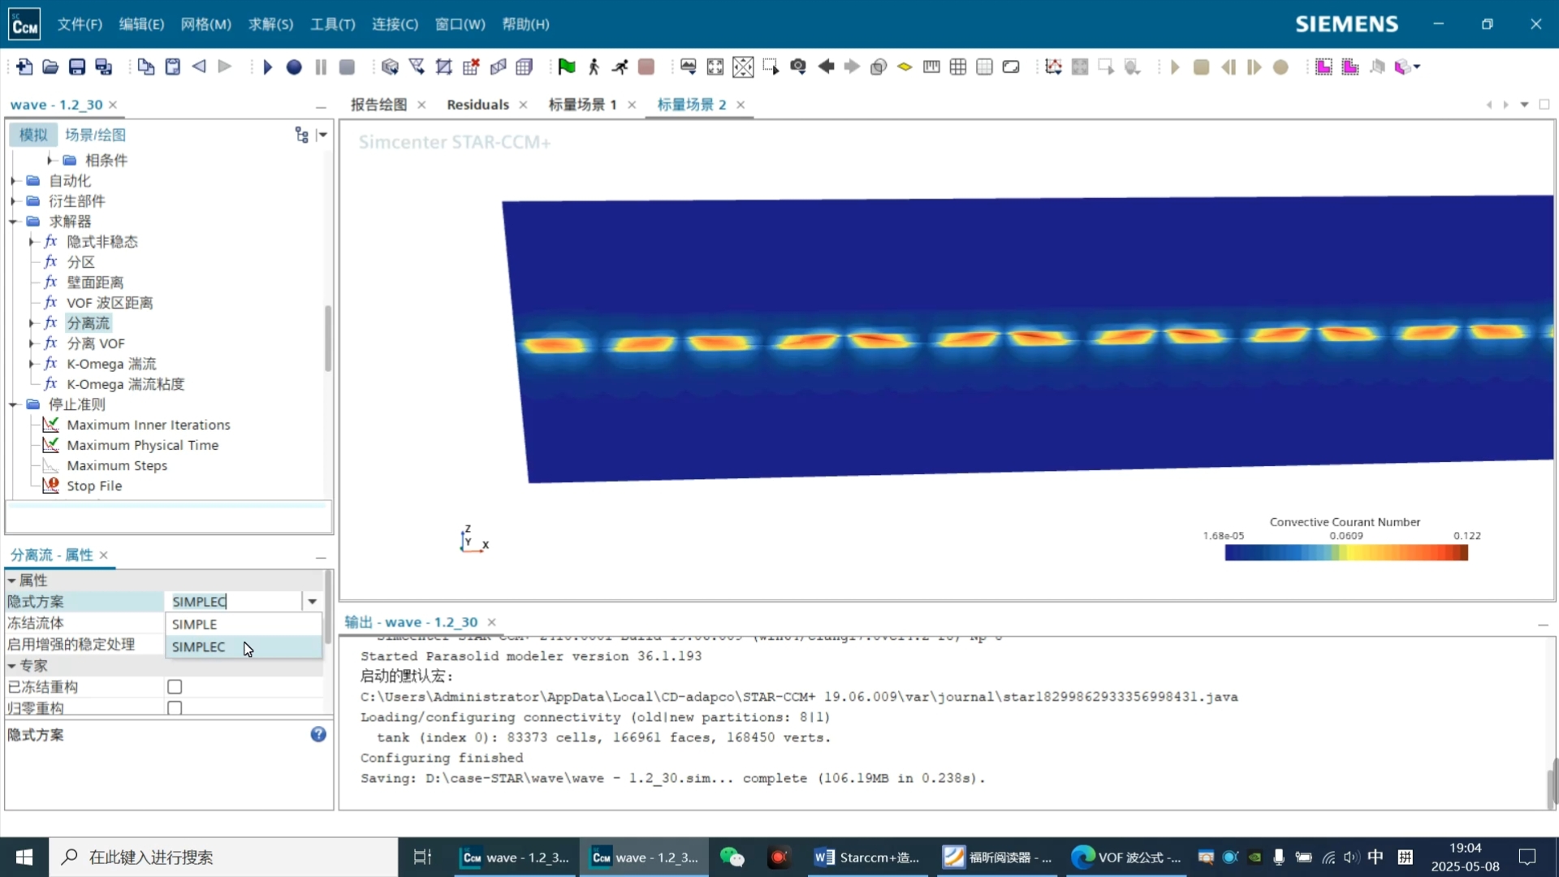Switch to 场景/绘图 panel tab
This screenshot has height=877, width=1559.
coord(95,135)
